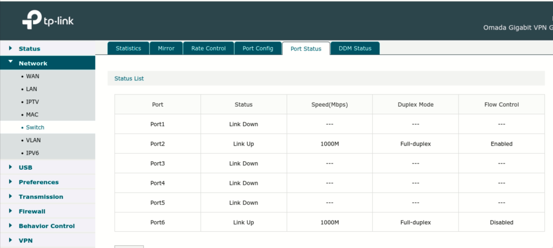The width and height of the screenshot is (553, 248).
Task: Click Port2's Link Up status
Action: (244, 144)
